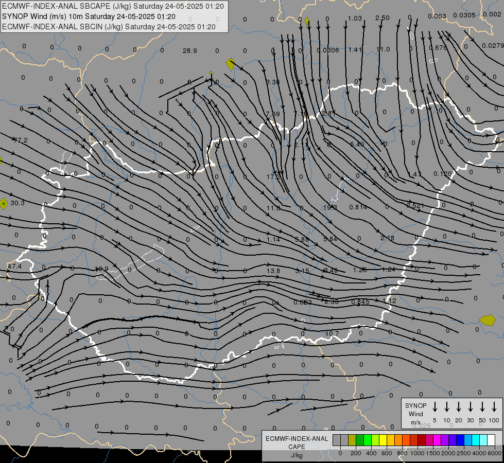
Task: Click the ECMWF-INDEX-ANAL SBCIN title line
Action: coord(109,27)
